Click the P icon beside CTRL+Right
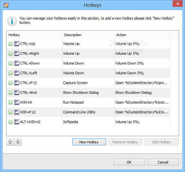 (17, 53)
